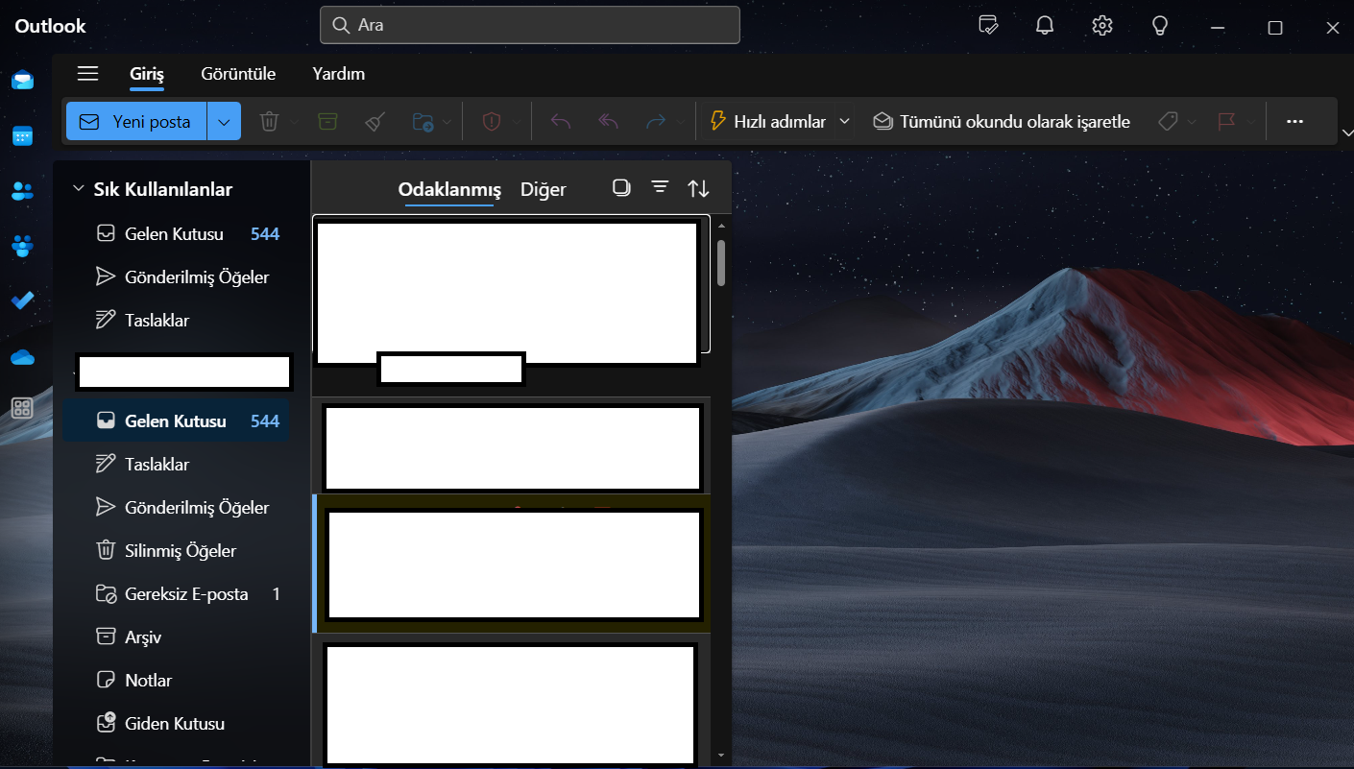This screenshot has width=1354, height=769.
Task: Open the highlighted account Gelen Kutusu folder
Action: [178, 421]
